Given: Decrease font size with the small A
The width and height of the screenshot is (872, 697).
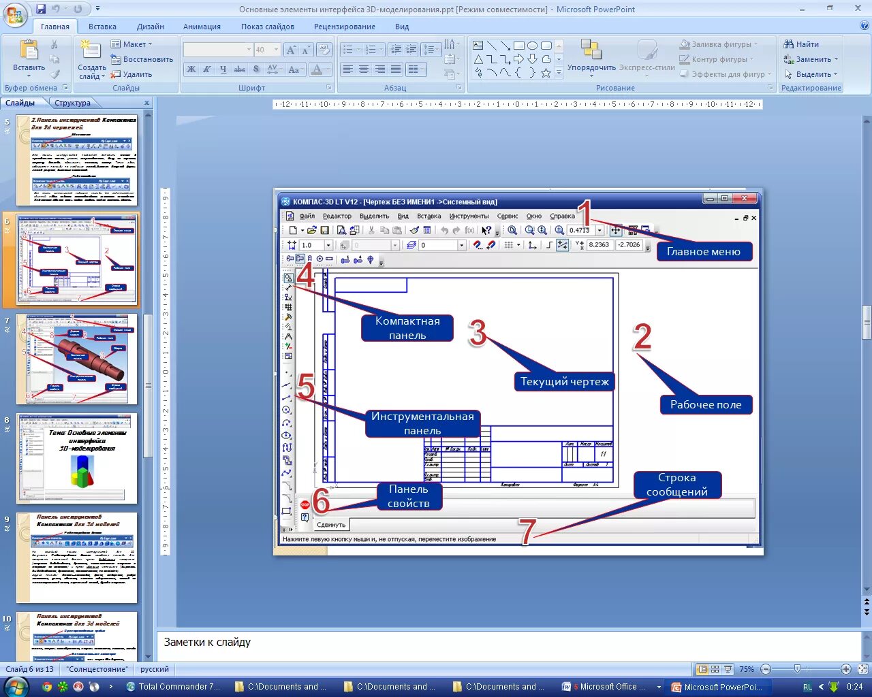Looking at the screenshot, I should pos(305,50).
